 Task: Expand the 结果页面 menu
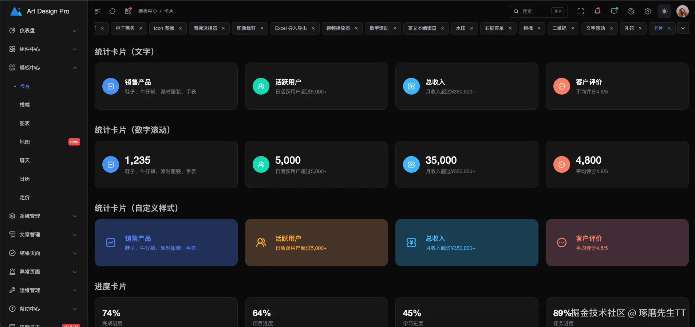(44, 253)
